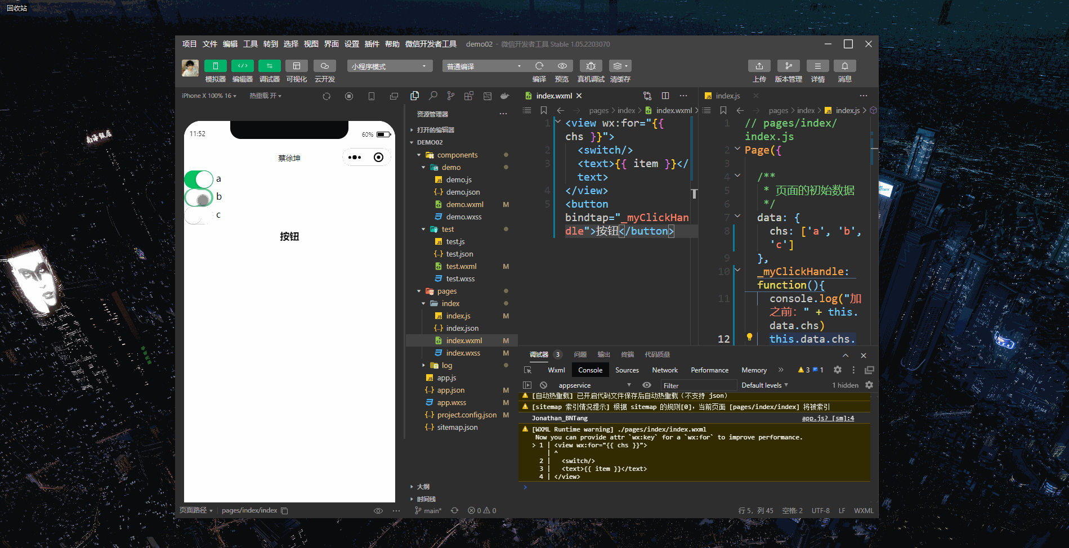Screen dimensions: 1069x548
Task: Click the console Filter input field
Action: [698, 385]
